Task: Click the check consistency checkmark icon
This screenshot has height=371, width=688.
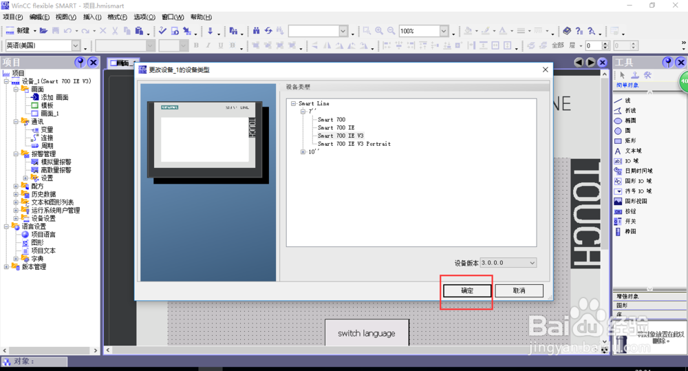Action: point(162,31)
